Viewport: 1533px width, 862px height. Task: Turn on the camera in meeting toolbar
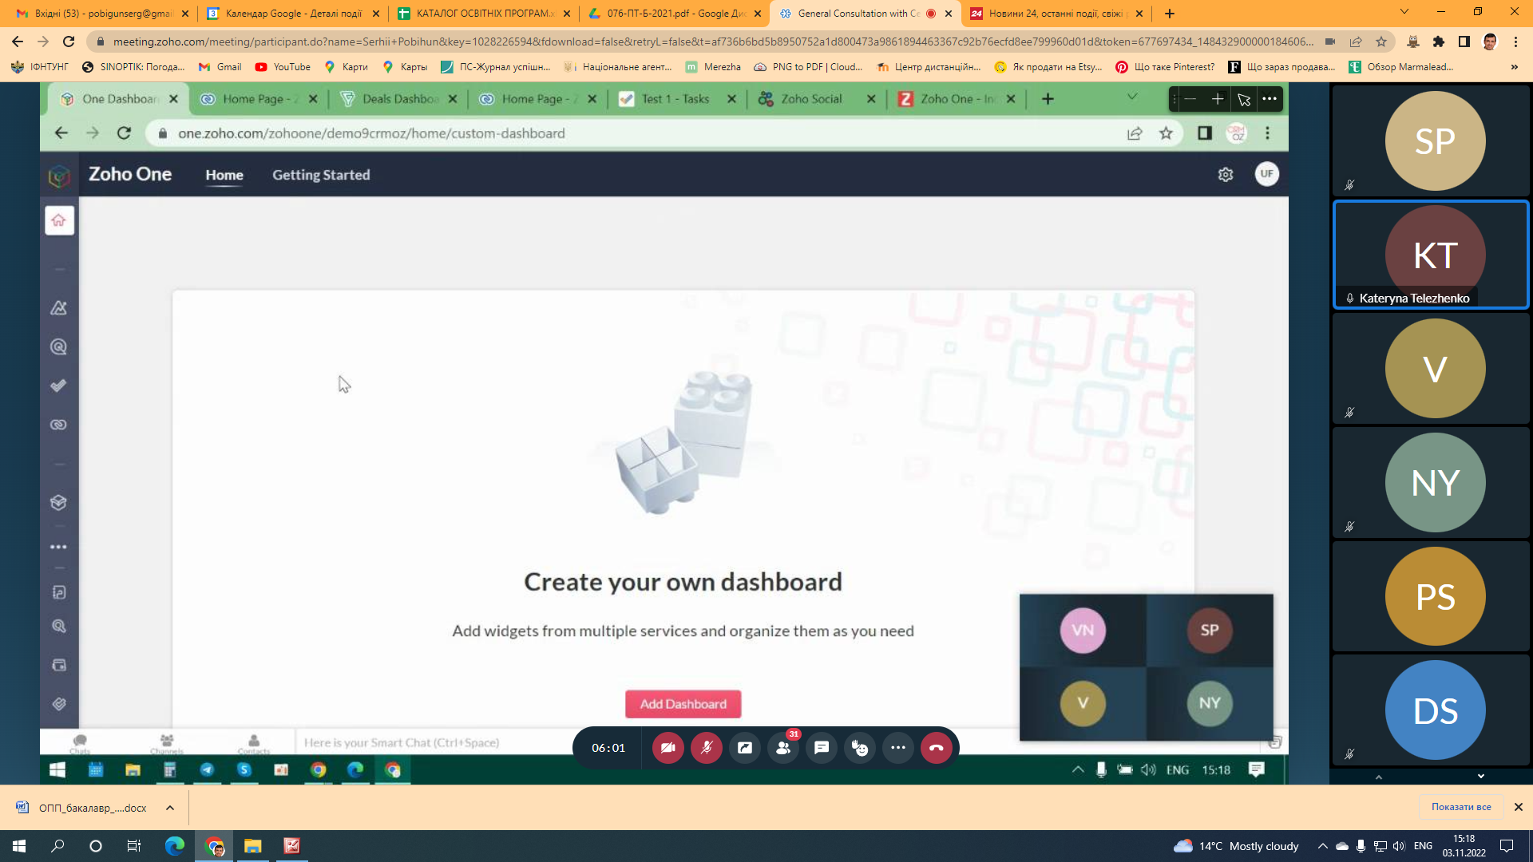click(x=667, y=748)
